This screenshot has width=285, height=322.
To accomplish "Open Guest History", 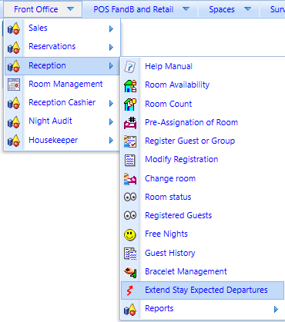I will (203, 254).
